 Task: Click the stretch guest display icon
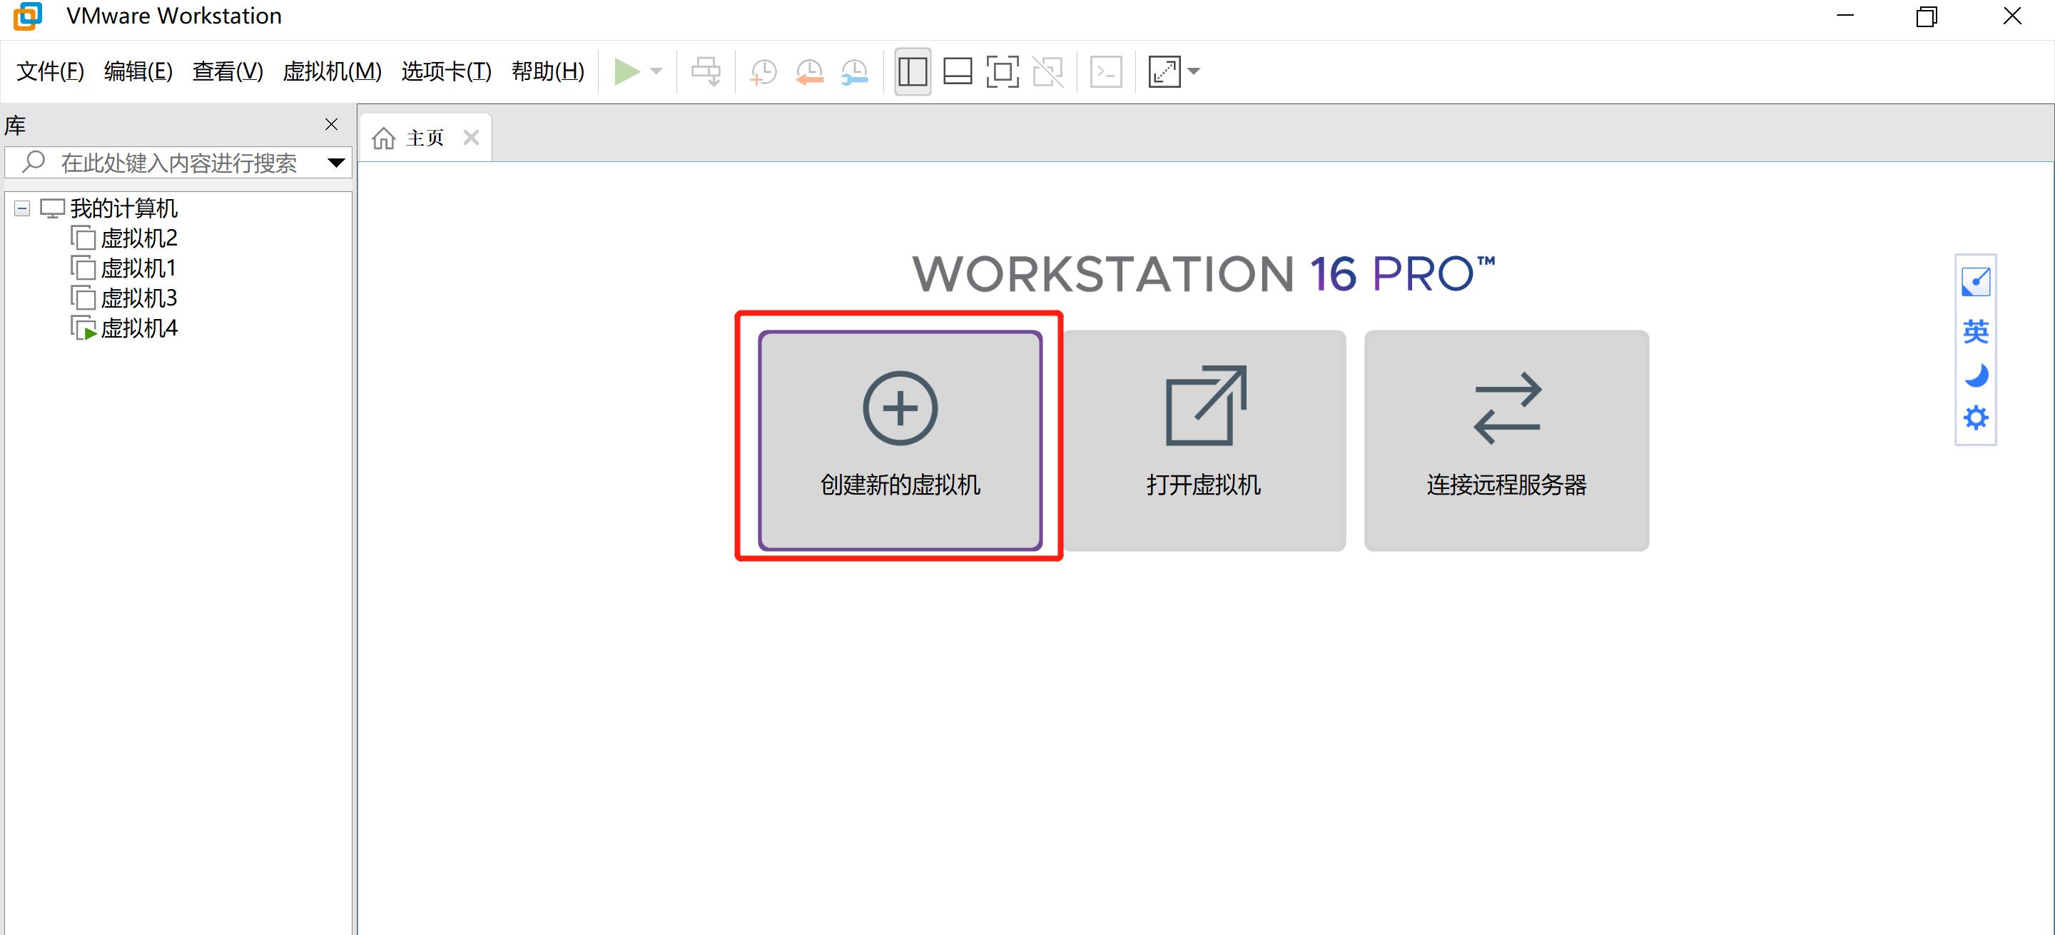1164,72
